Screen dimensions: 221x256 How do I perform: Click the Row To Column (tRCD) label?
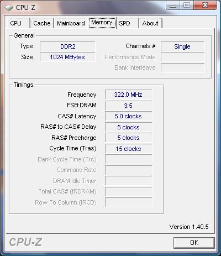[66, 202]
